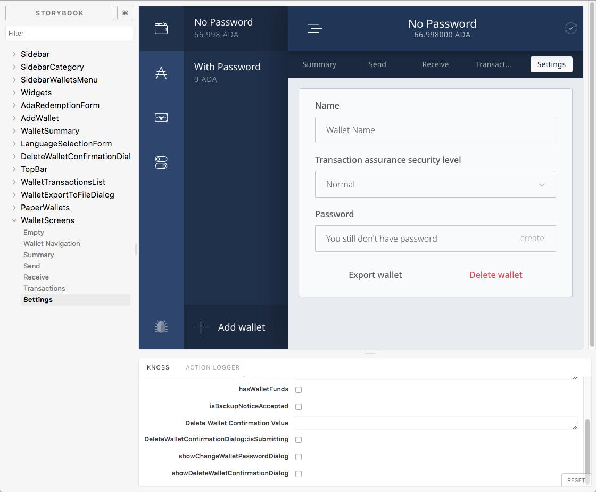Click the password field placeholder text

click(381, 239)
